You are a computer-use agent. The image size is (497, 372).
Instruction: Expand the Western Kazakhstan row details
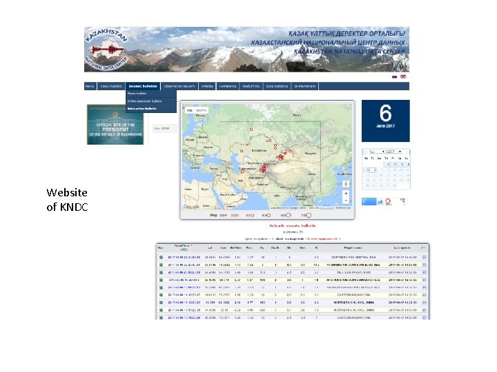pos(424,272)
